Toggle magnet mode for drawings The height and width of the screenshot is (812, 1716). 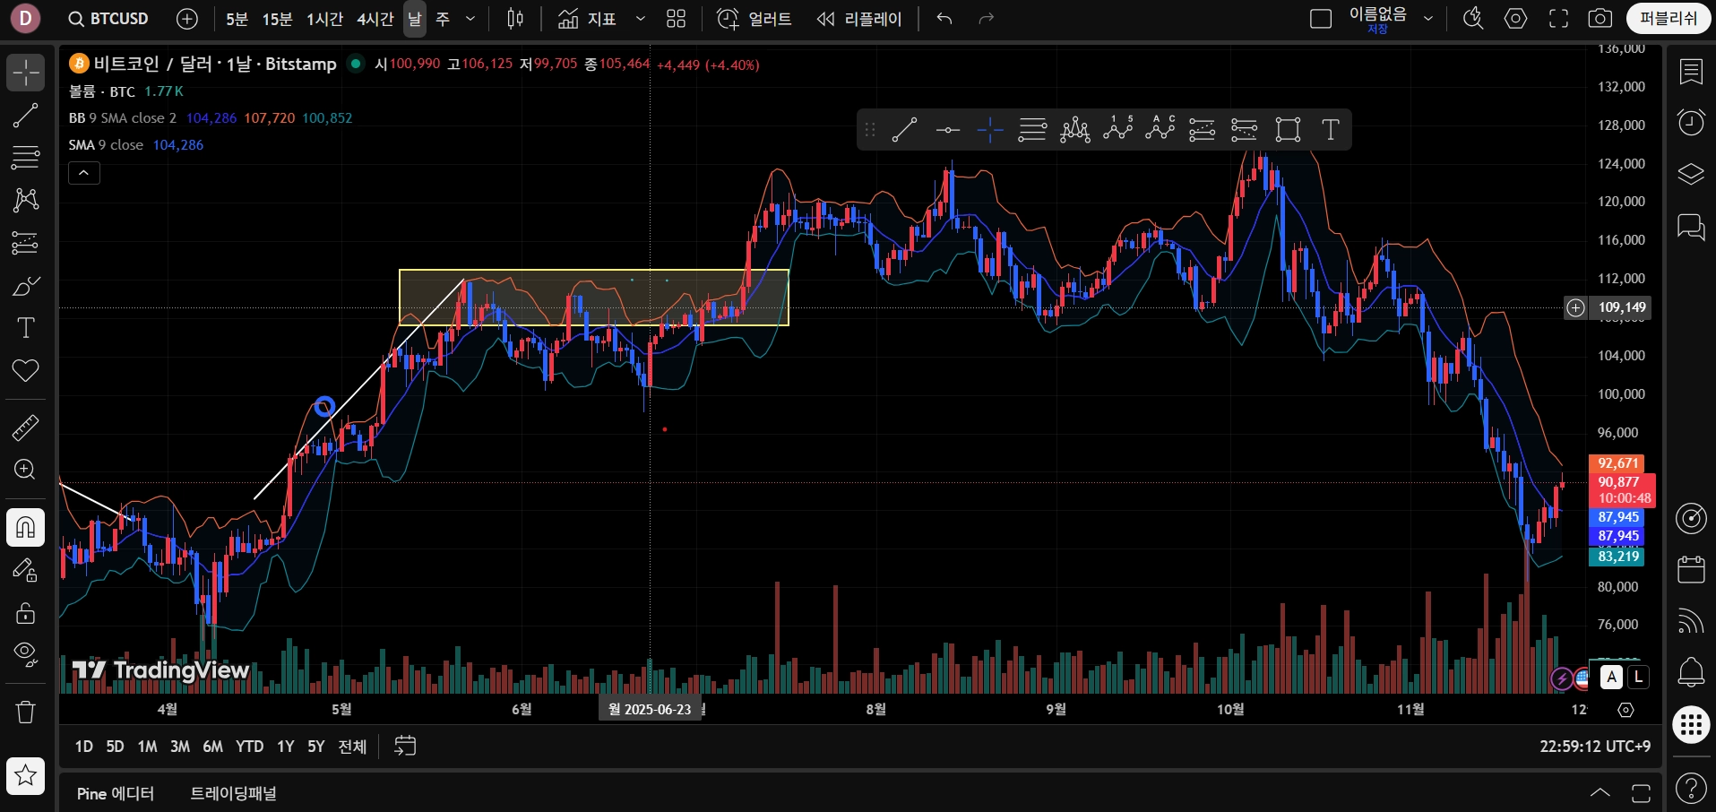(x=25, y=527)
